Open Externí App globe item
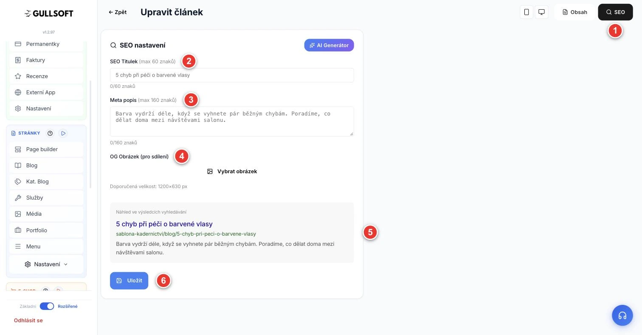642x335 pixels. pos(46,93)
